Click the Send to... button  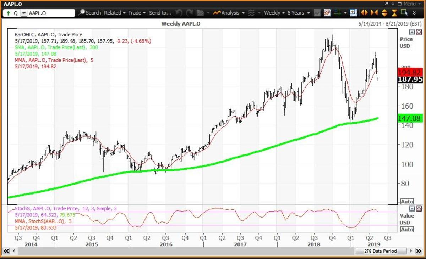click(160, 13)
